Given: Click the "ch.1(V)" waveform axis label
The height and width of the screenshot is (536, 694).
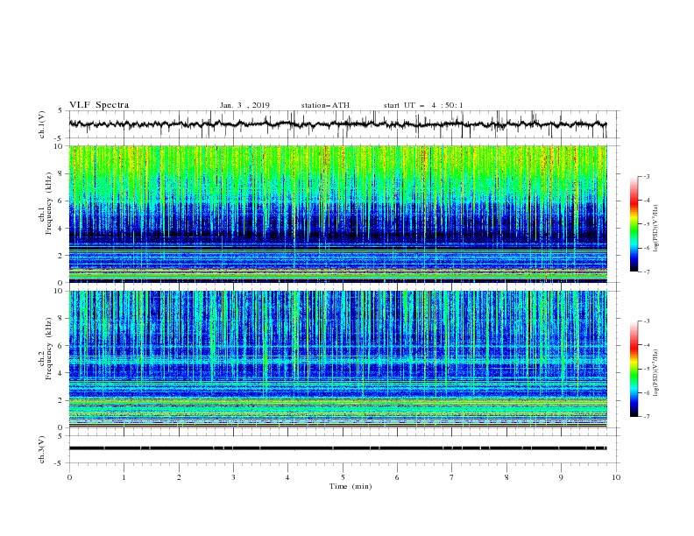Looking at the screenshot, I should point(42,124).
